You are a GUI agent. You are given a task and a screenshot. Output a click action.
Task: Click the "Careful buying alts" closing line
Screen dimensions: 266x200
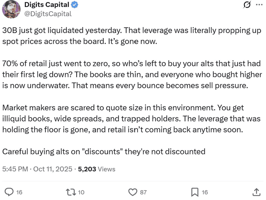[x=103, y=152]
